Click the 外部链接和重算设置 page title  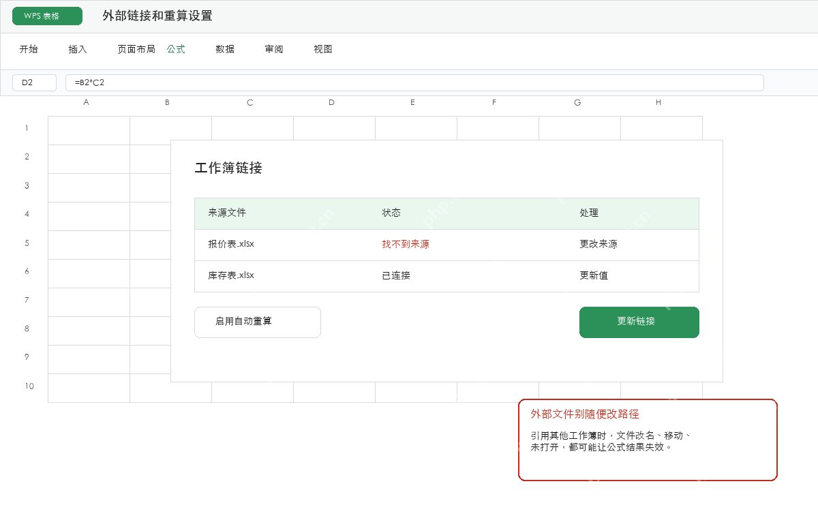pyautogui.click(x=157, y=16)
